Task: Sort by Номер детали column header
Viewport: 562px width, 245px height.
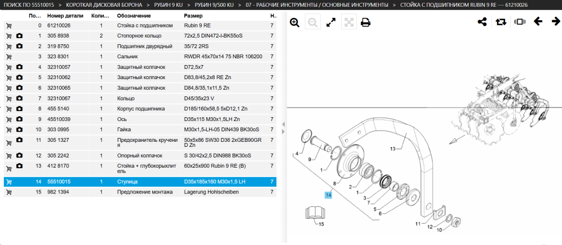Action: [65, 16]
